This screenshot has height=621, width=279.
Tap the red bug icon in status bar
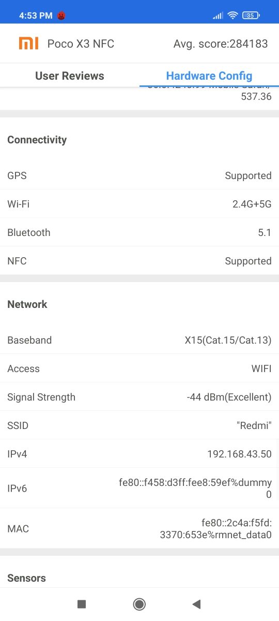61,16
